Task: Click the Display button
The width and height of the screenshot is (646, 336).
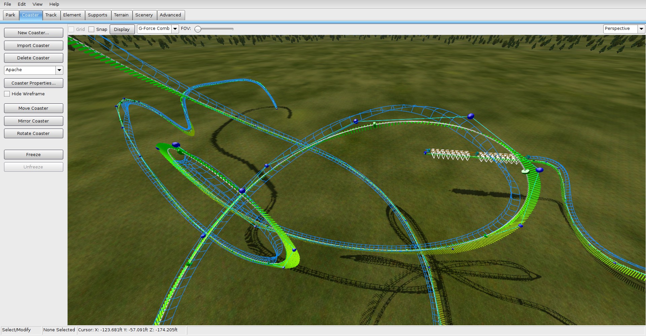Action: pos(122,30)
